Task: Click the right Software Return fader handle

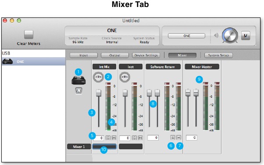Action: (157, 93)
